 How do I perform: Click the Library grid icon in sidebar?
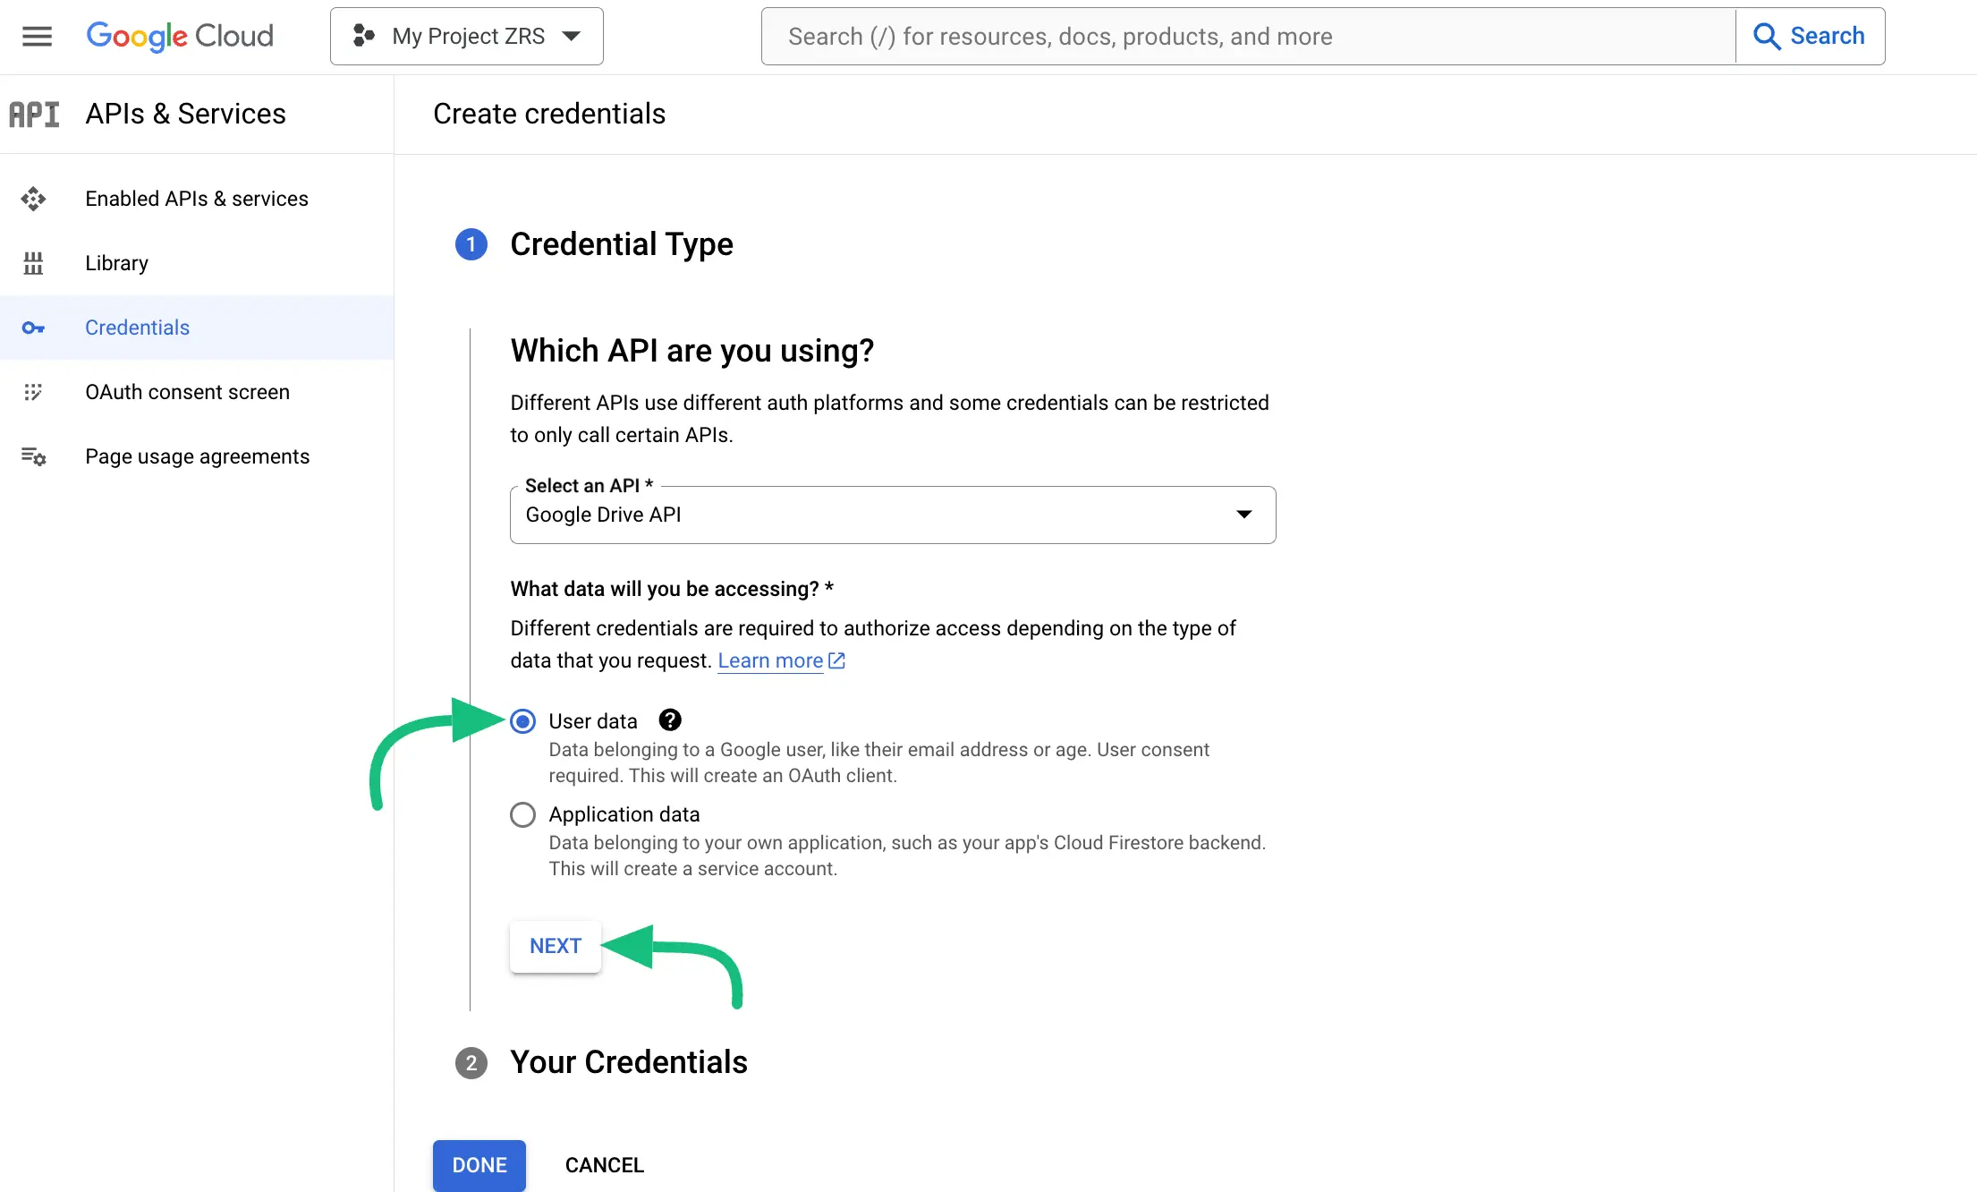point(33,262)
